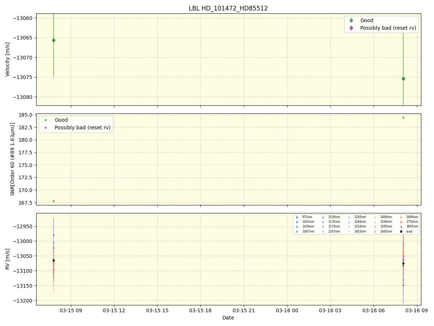Image resolution: width=434 pixels, height=326 pixels.
Task: Select the 1245nm legend marker
Action: pyautogui.click(x=349, y=217)
